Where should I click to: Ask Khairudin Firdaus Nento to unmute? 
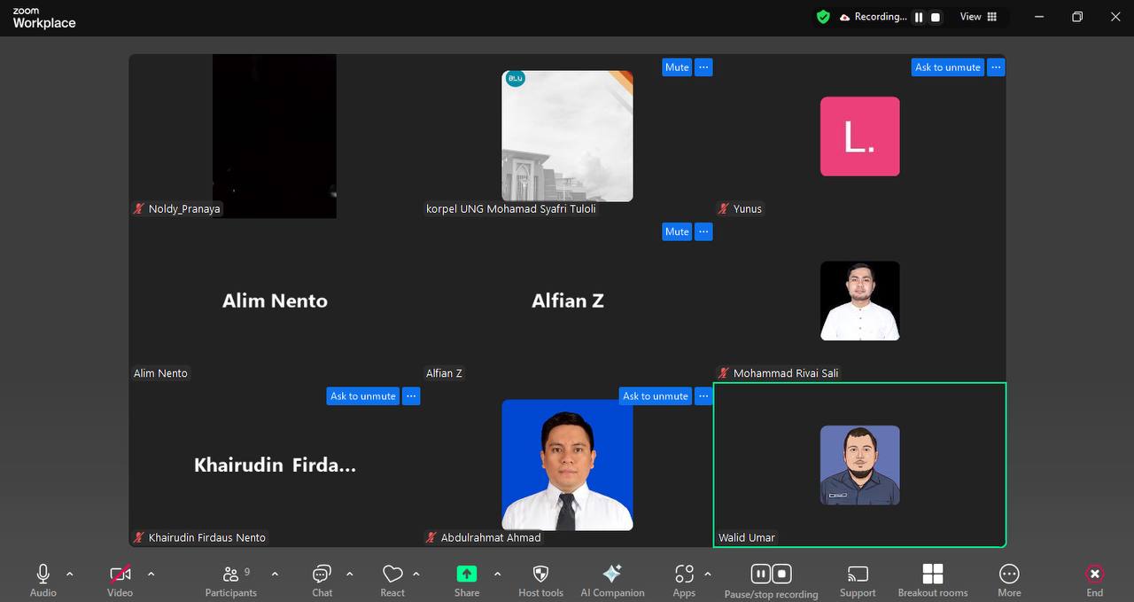362,396
